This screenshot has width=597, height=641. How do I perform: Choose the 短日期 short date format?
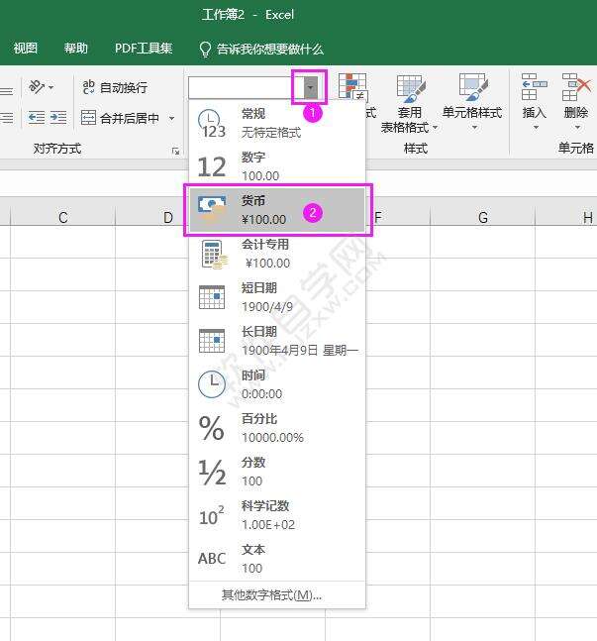point(277,297)
